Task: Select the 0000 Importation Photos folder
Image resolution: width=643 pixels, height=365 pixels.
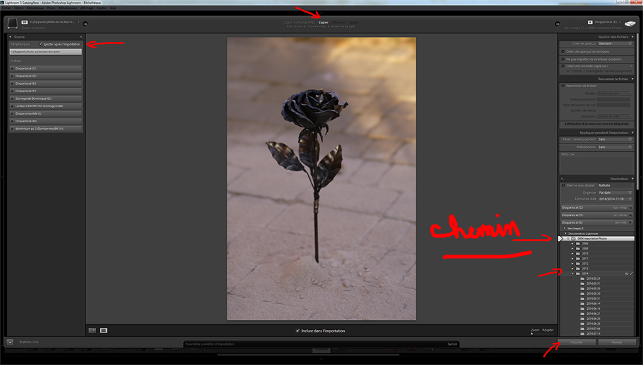Action: [597, 239]
